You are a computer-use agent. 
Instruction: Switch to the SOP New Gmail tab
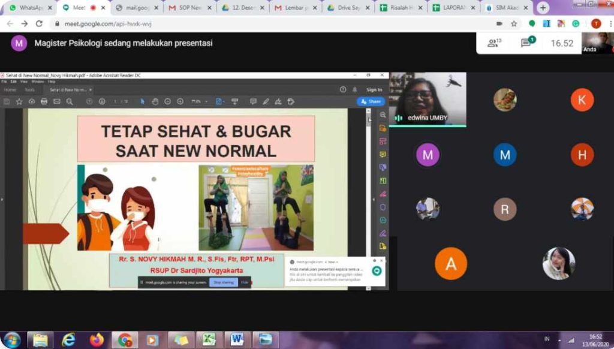click(x=189, y=7)
